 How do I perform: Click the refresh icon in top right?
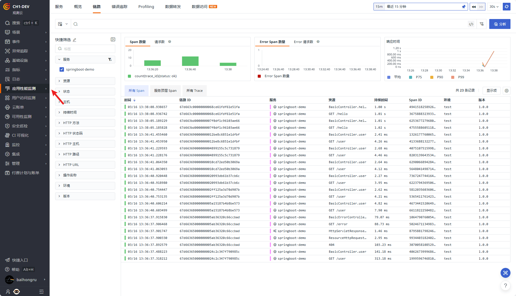click(507, 7)
